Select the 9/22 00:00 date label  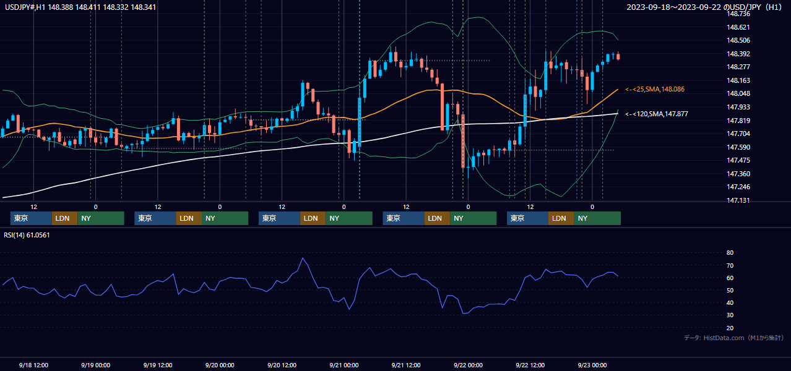click(468, 365)
